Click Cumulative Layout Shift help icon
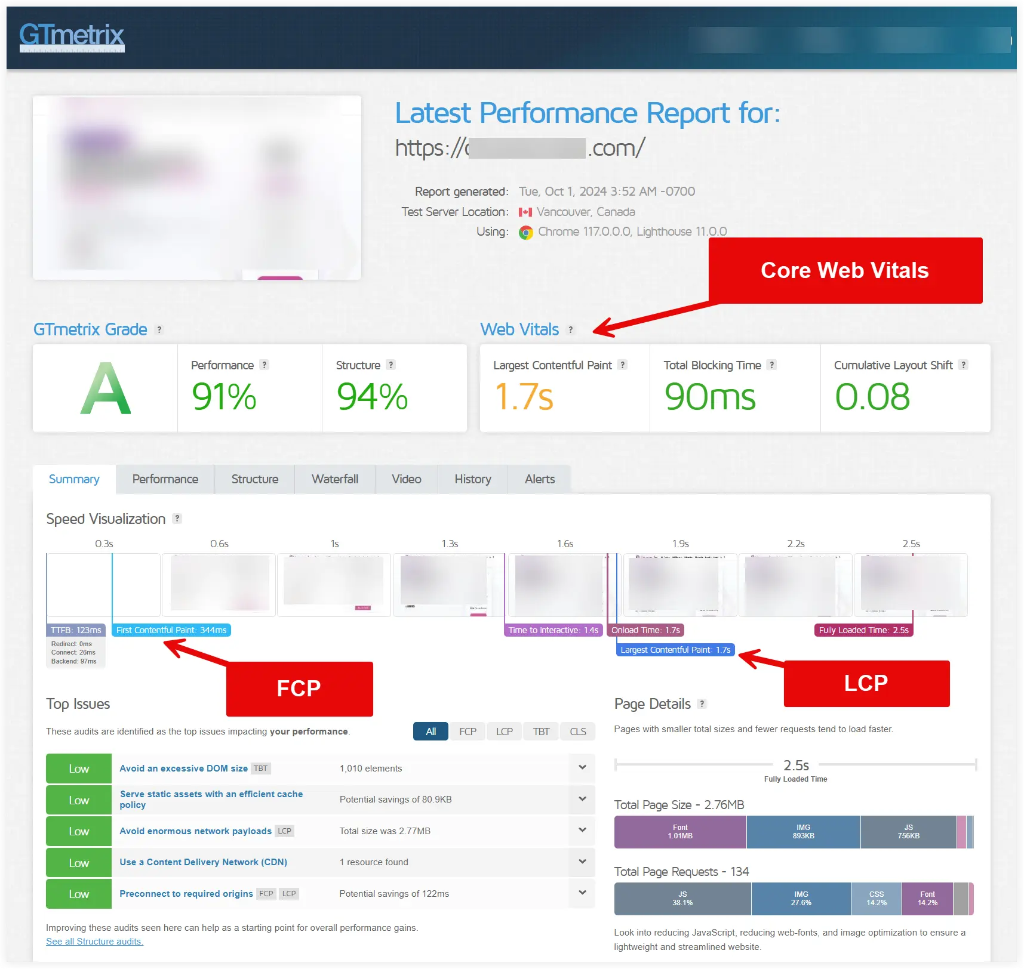Screen dimensions: 1024x969 click(x=963, y=365)
